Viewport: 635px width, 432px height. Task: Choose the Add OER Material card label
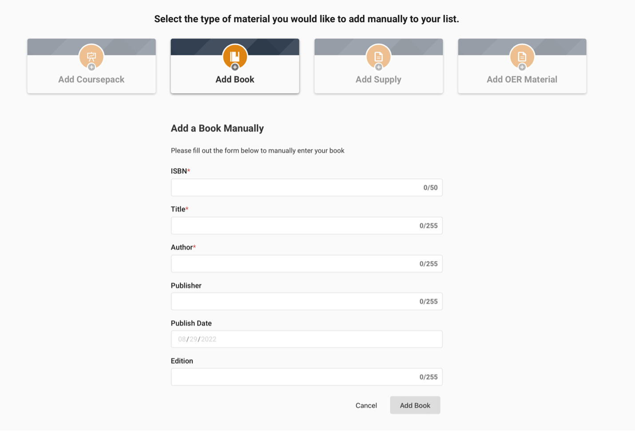(522, 79)
